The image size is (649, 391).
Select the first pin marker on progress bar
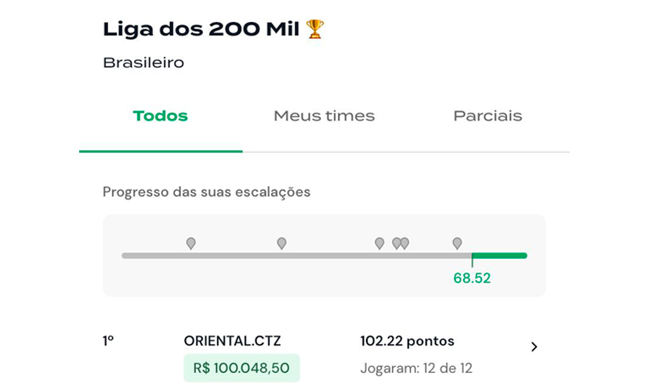tap(190, 243)
